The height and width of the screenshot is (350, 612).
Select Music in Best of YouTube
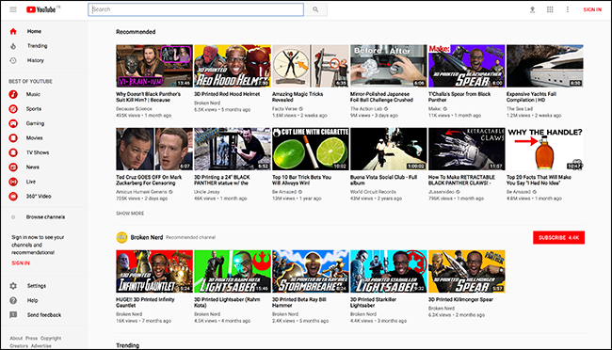click(33, 94)
